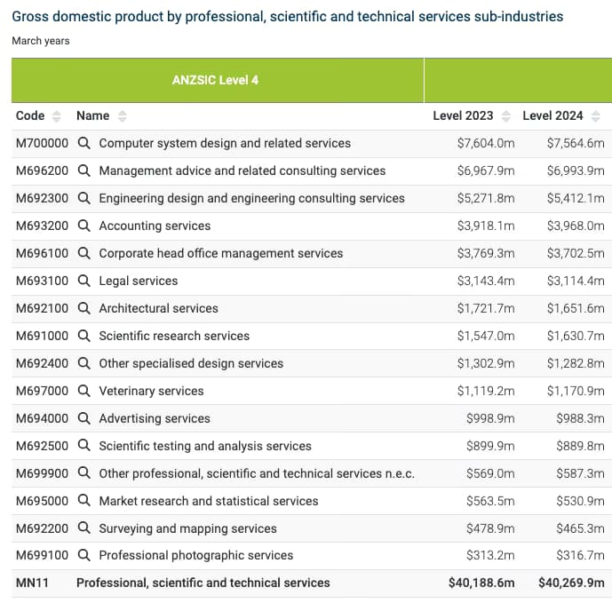The height and width of the screenshot is (611, 612).
Task: Click search icon next to Accounting services
Action: (x=84, y=226)
